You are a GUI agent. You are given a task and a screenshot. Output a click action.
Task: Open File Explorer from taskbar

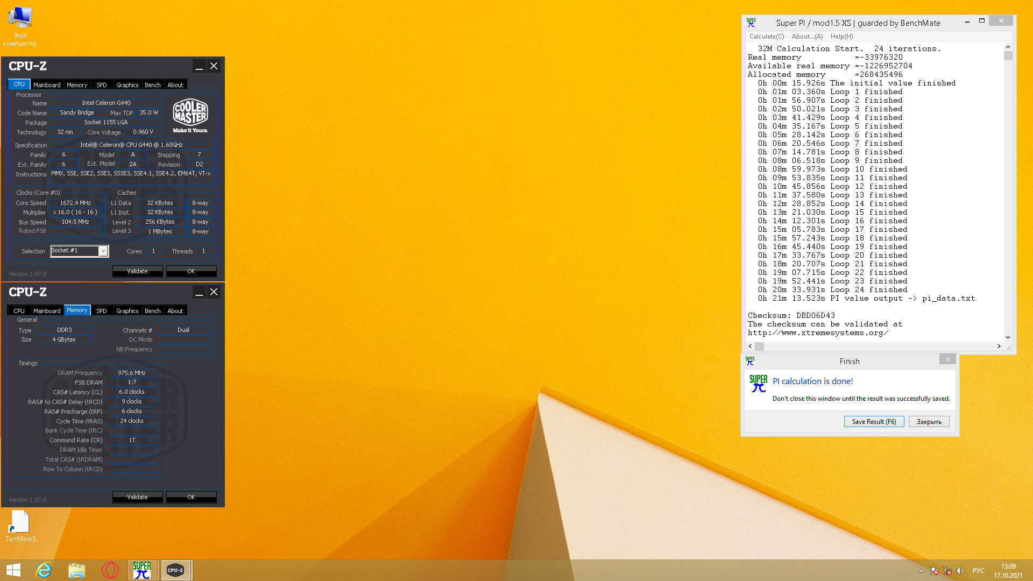coord(77,570)
